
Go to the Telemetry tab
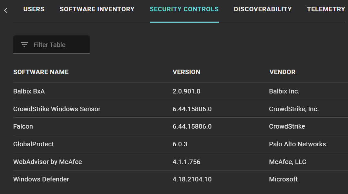tap(326, 9)
